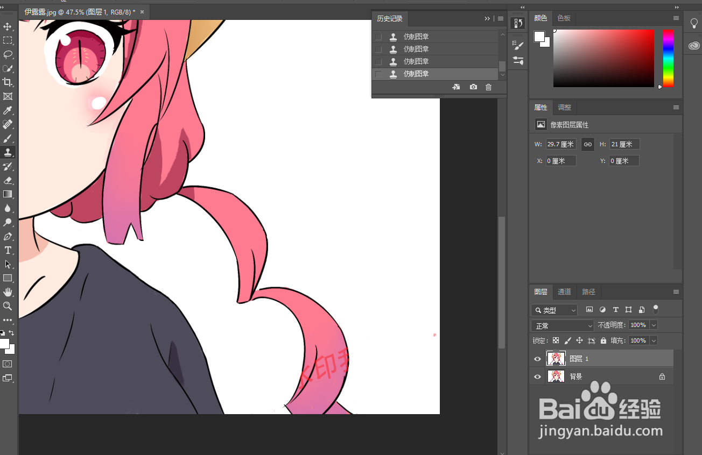This screenshot has width=702, height=455.
Task: Select the Pen tool
Action: click(x=8, y=236)
